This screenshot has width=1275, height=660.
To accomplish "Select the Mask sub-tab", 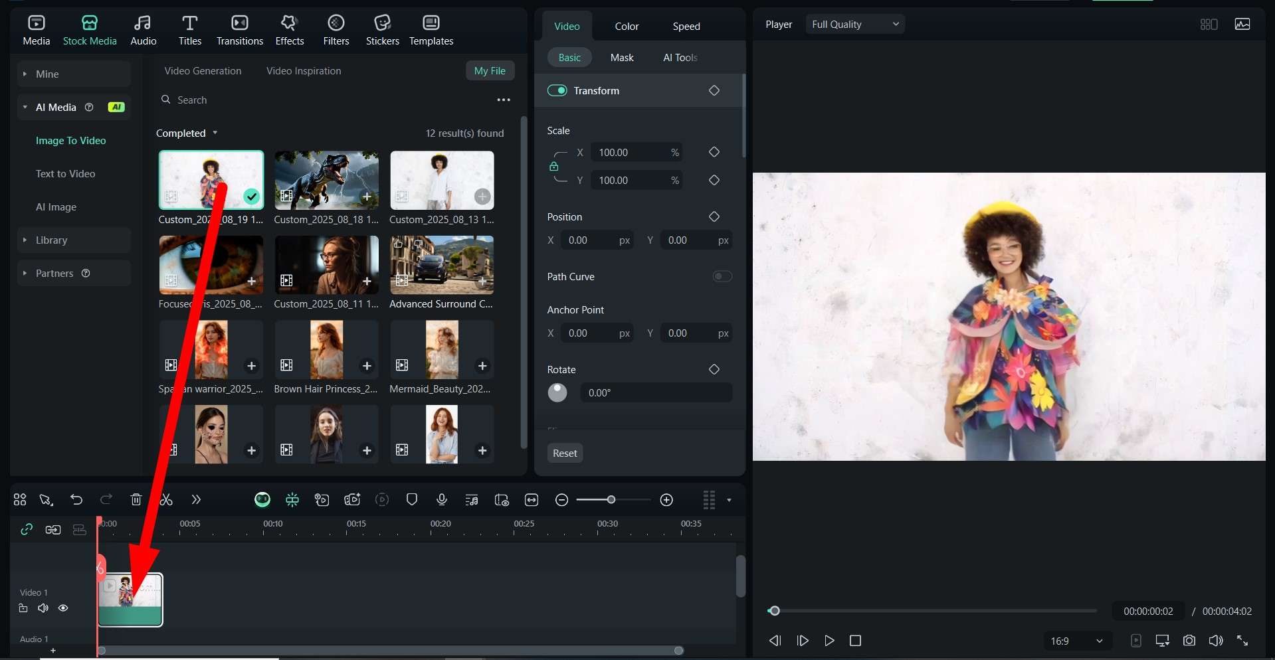I will tap(622, 58).
